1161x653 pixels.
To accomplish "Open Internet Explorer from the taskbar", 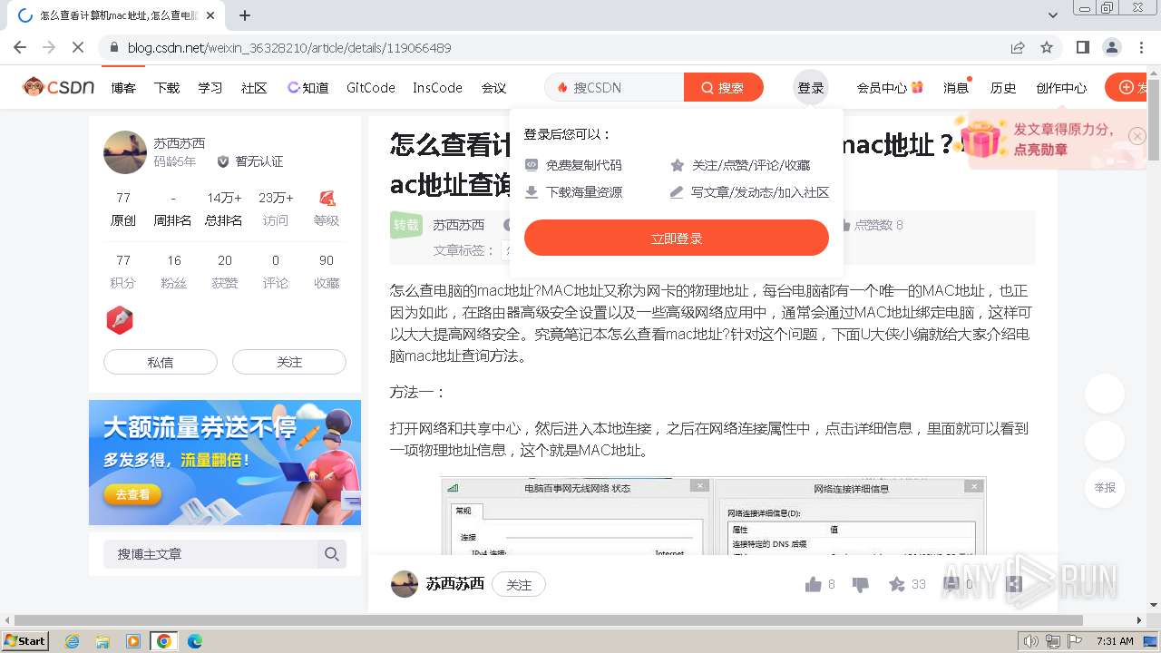I will (73, 641).
